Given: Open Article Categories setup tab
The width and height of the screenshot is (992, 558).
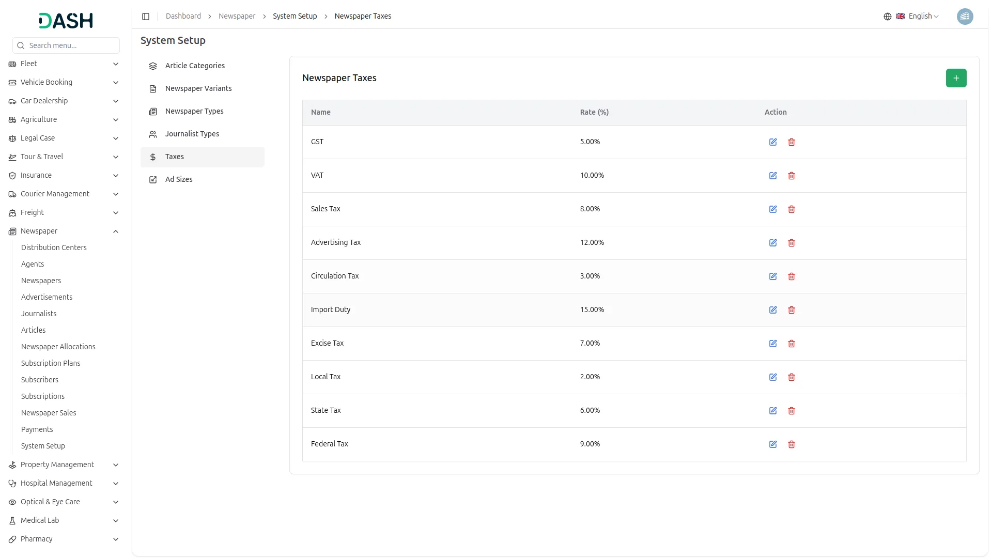Looking at the screenshot, I should (195, 66).
